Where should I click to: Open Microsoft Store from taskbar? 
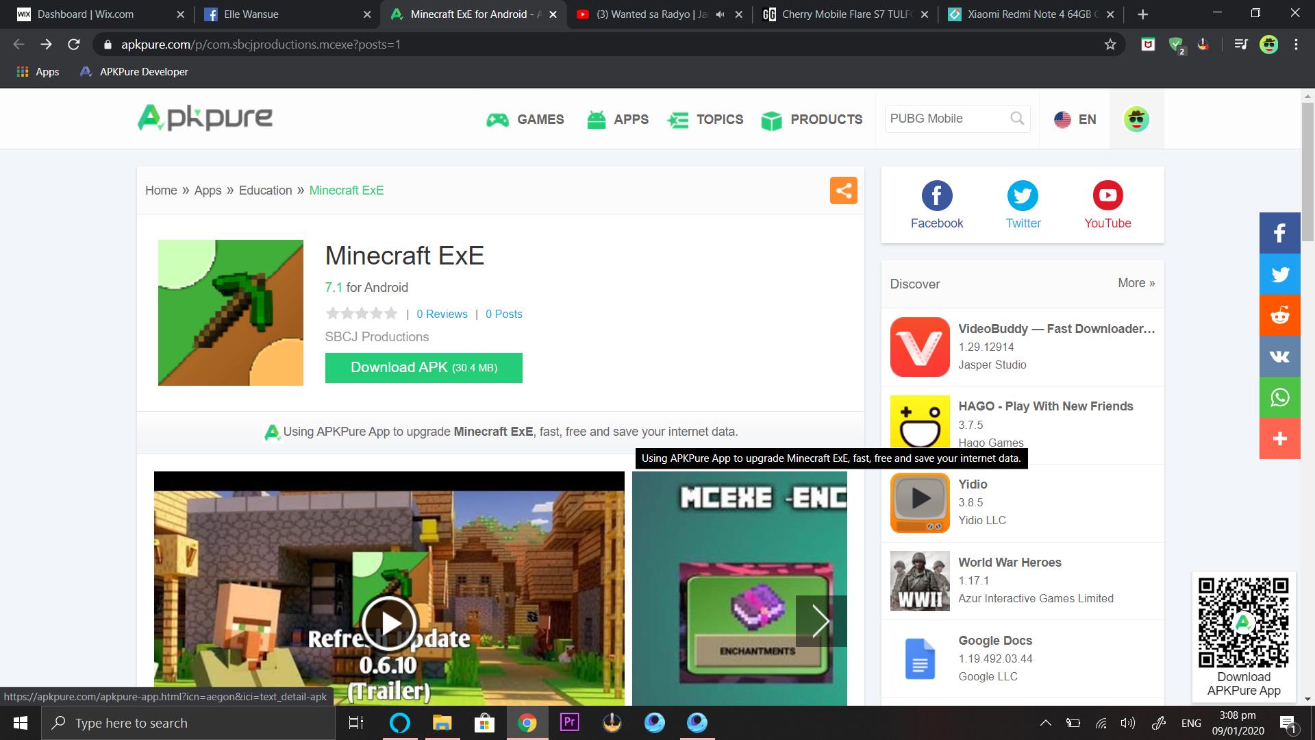click(484, 723)
